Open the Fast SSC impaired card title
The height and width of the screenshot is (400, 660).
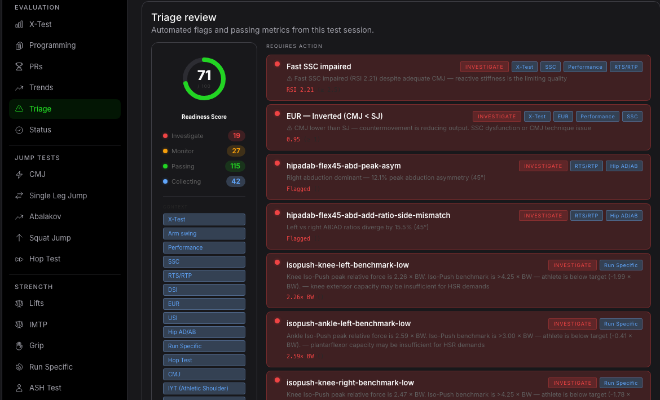click(319, 67)
